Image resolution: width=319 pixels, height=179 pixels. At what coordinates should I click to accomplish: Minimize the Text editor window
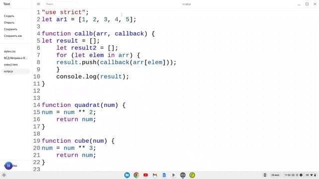tap(299, 4)
